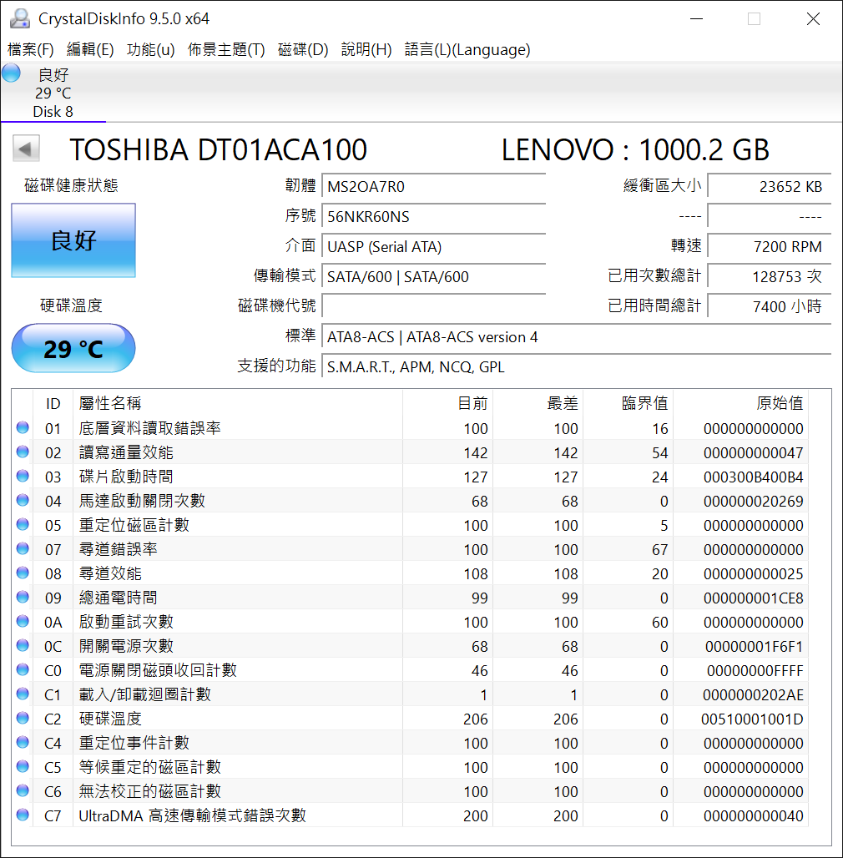
Task: Open the 檔案(F) menu
Action: coord(31,50)
